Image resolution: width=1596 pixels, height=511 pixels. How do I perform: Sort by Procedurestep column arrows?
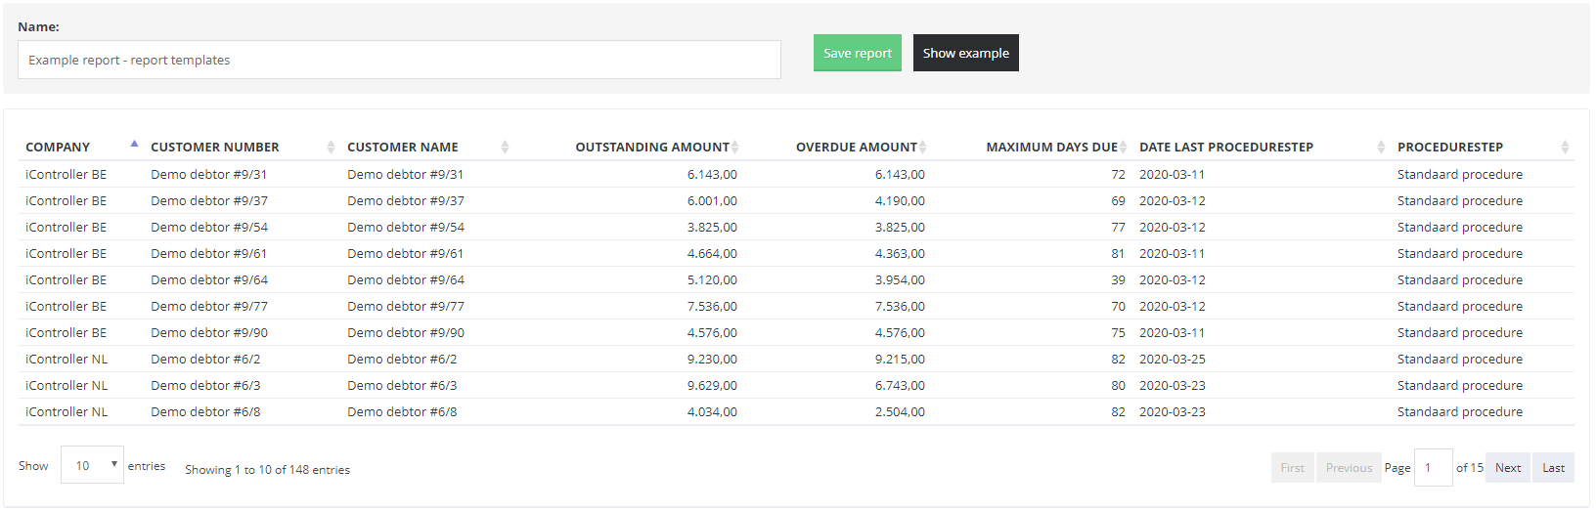coord(1565,147)
